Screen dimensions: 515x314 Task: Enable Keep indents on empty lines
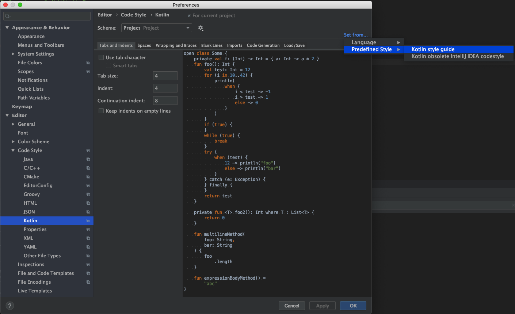coord(101,111)
